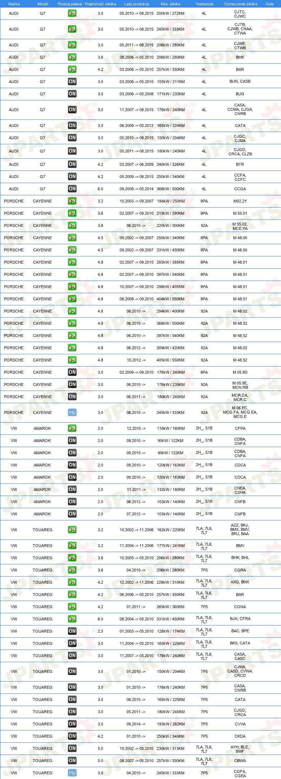Click petrol icon in Porsche Cayenne M 48.50 row

pyautogui.click(x=72, y=250)
